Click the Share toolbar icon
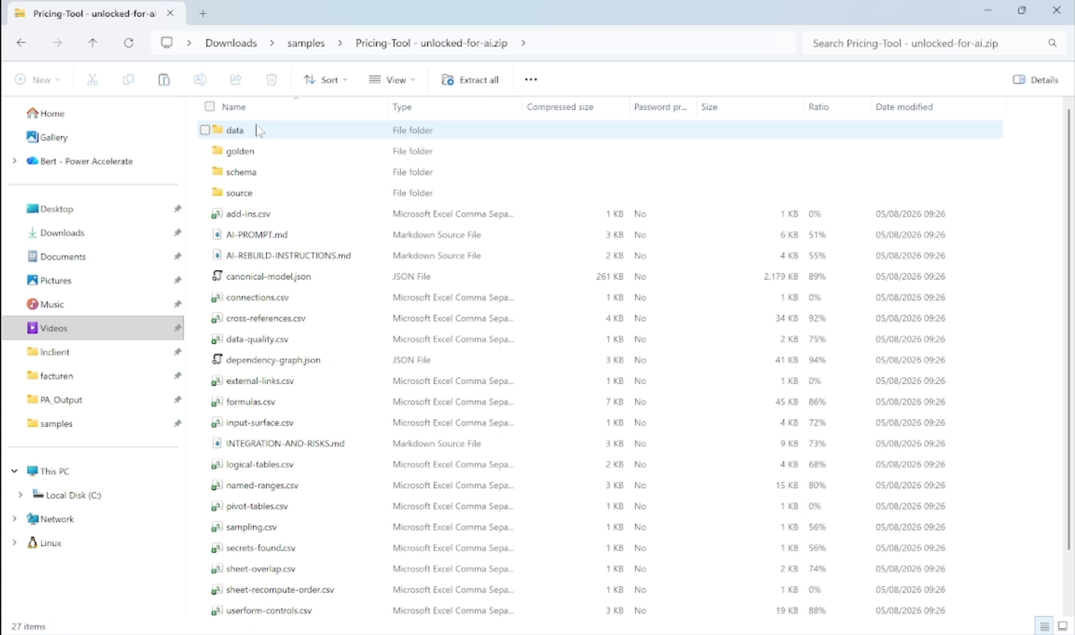This screenshot has height=635, width=1075. pyautogui.click(x=236, y=80)
